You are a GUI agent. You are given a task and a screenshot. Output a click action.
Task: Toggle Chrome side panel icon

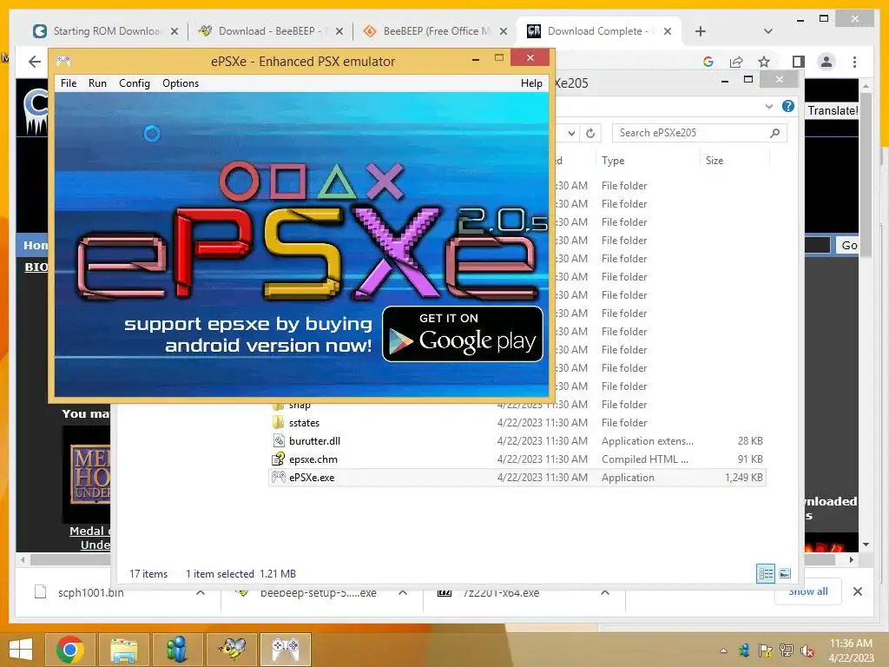tap(799, 62)
